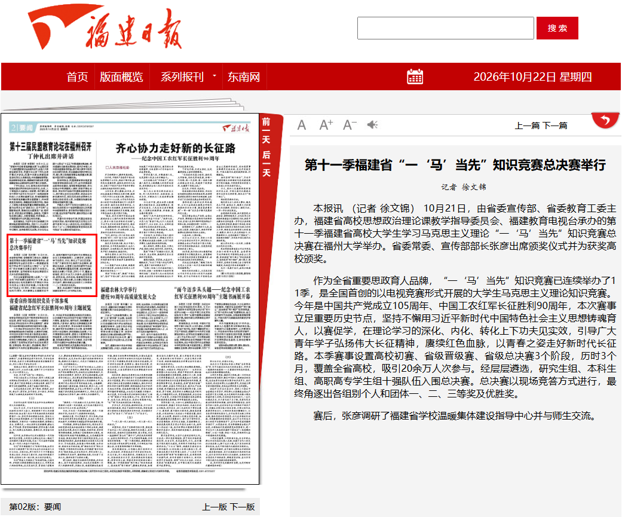Go to next page with 下一版
This screenshot has width=622, height=517.
(x=242, y=507)
